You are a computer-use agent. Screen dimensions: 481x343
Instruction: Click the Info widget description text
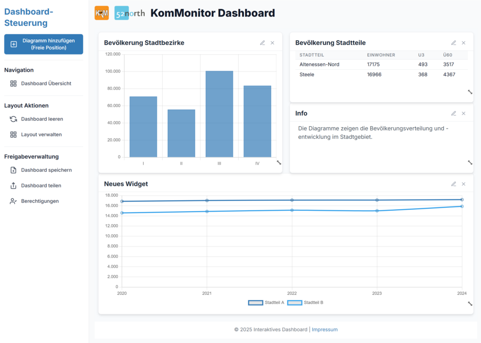pyautogui.click(x=373, y=133)
